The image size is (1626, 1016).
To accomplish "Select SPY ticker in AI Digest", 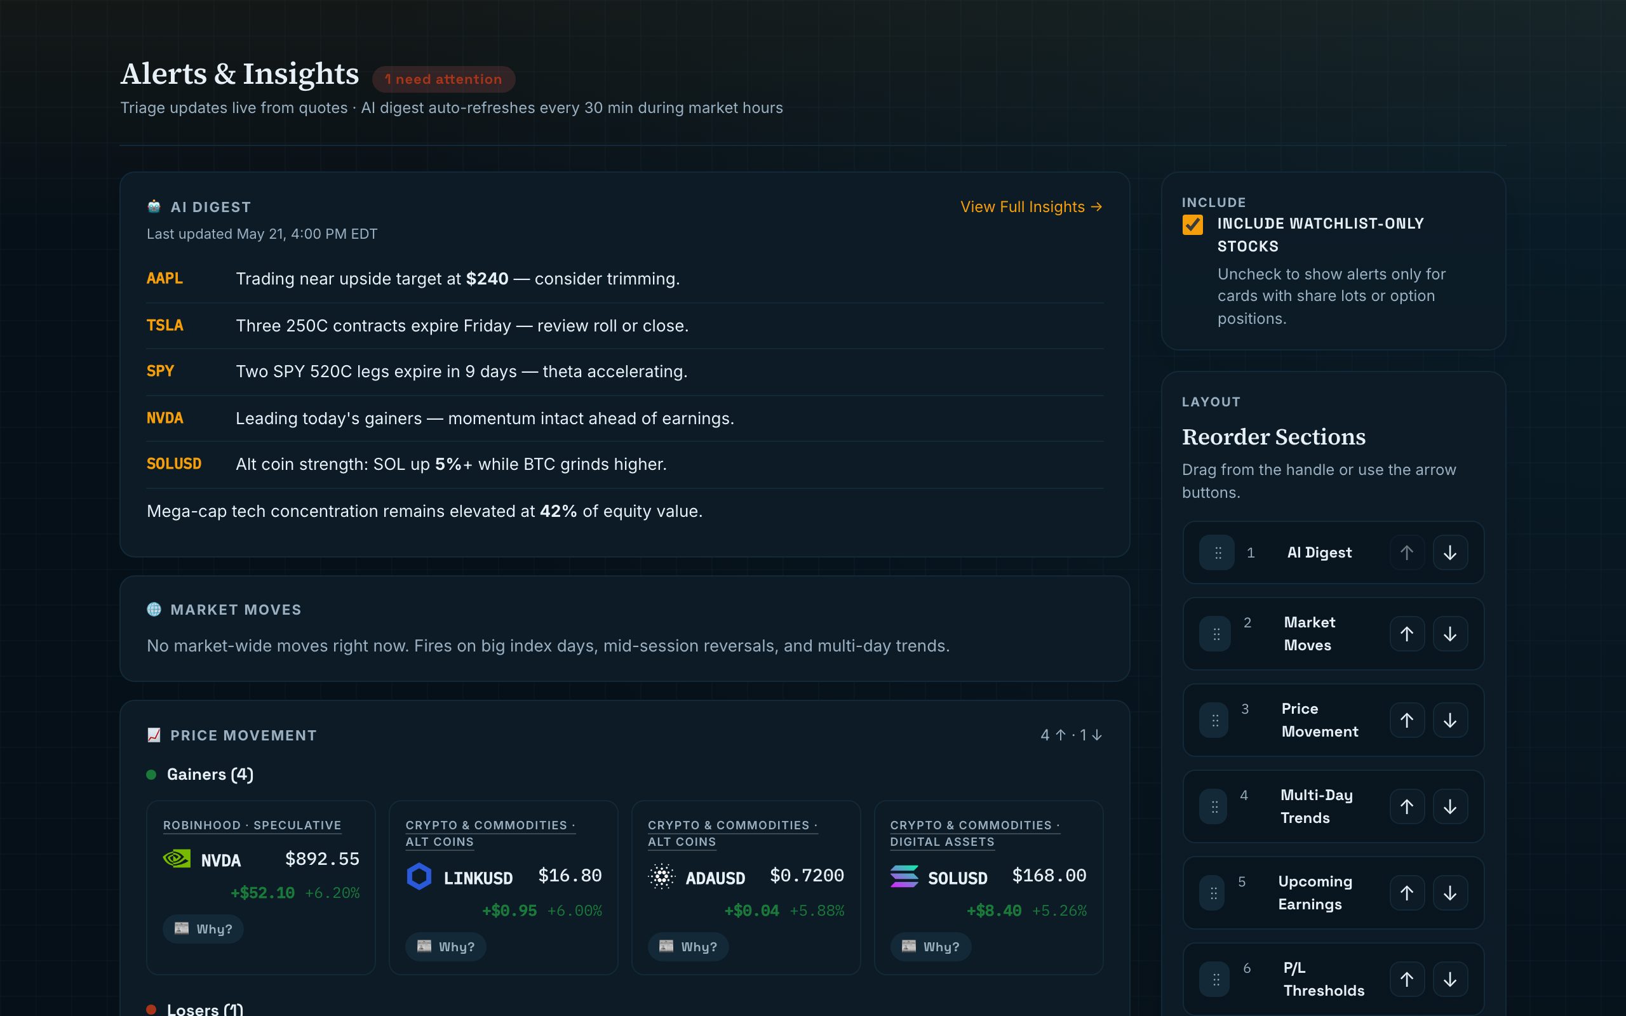I will click(x=160, y=371).
